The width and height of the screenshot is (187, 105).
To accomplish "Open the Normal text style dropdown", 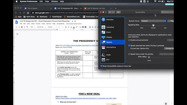I will click(x=41, y=27).
